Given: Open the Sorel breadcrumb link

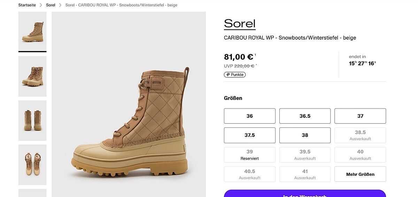Looking at the screenshot, I should (x=51, y=5).
